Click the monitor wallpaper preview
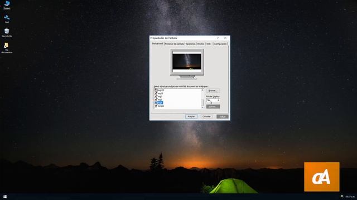 [x=187, y=62]
